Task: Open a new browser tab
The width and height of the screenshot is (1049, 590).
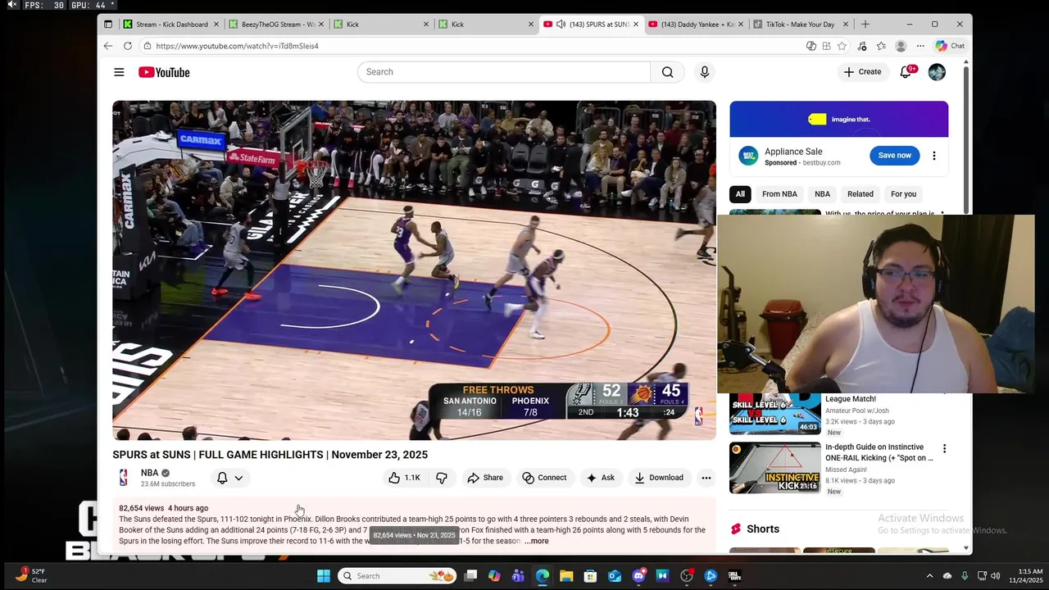Action: point(865,24)
